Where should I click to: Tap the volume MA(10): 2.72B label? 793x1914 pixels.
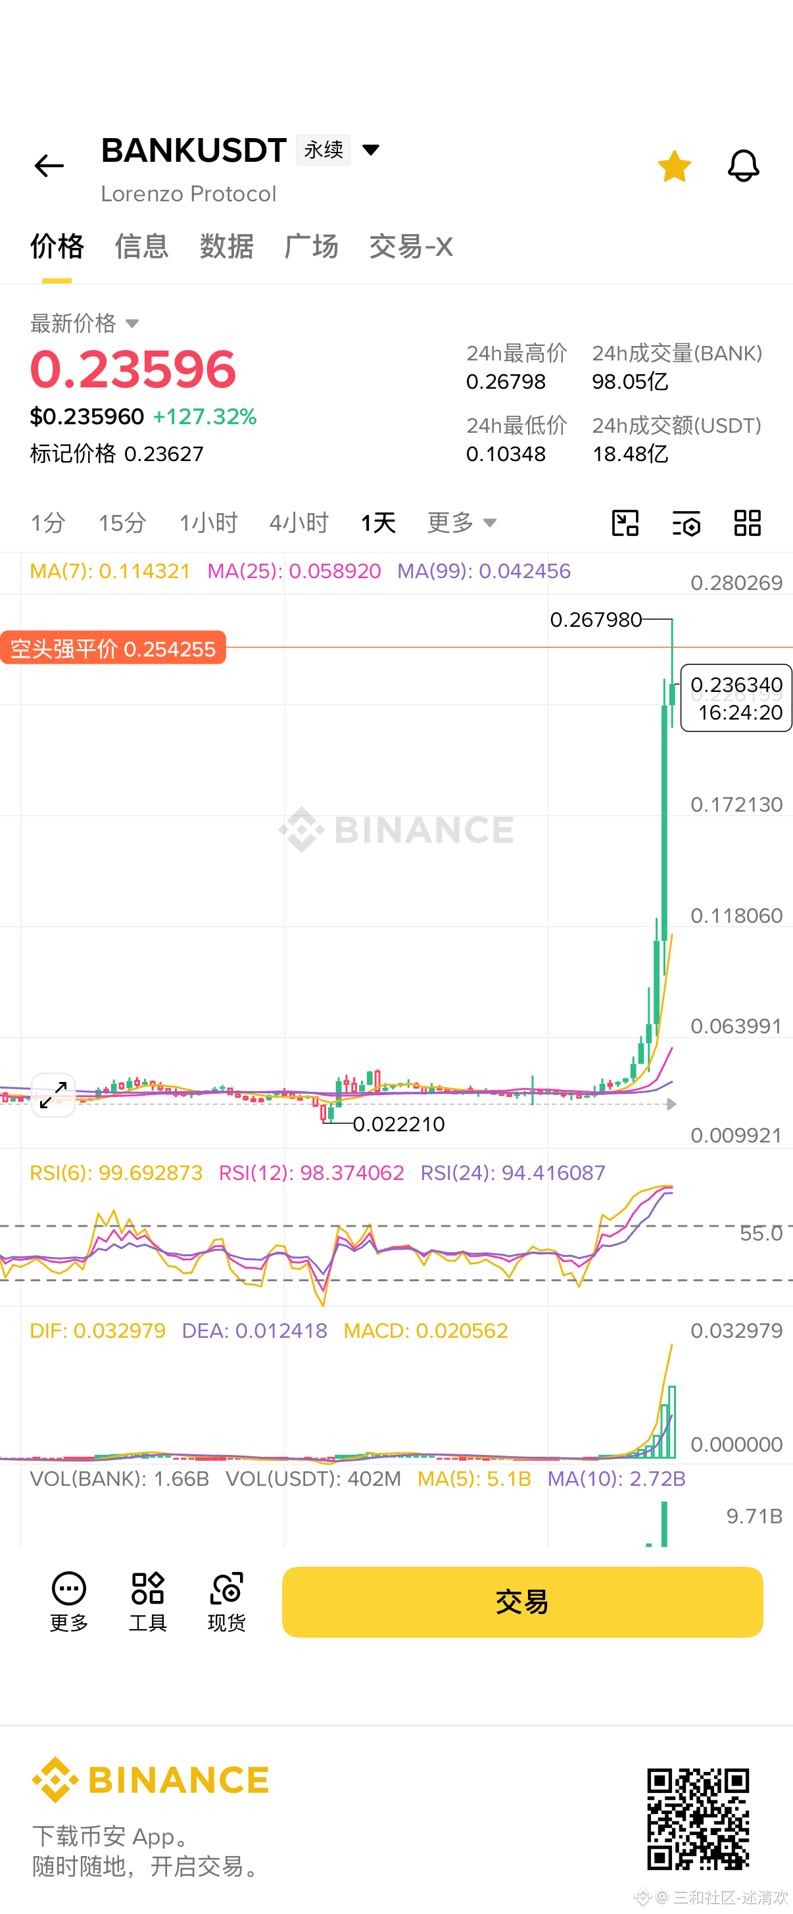(616, 1479)
